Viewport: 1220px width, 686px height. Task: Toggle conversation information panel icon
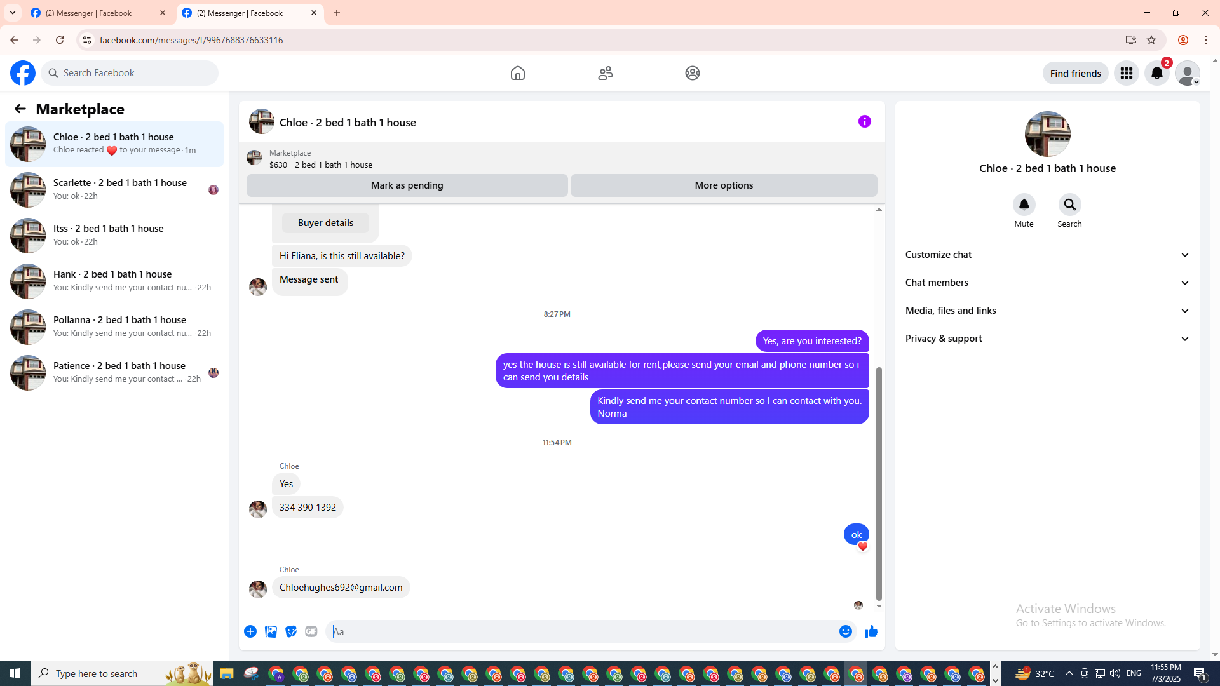(x=864, y=121)
